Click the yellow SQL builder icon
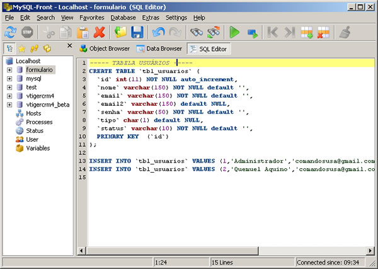This screenshot has width=378, height=269. [x=47, y=49]
